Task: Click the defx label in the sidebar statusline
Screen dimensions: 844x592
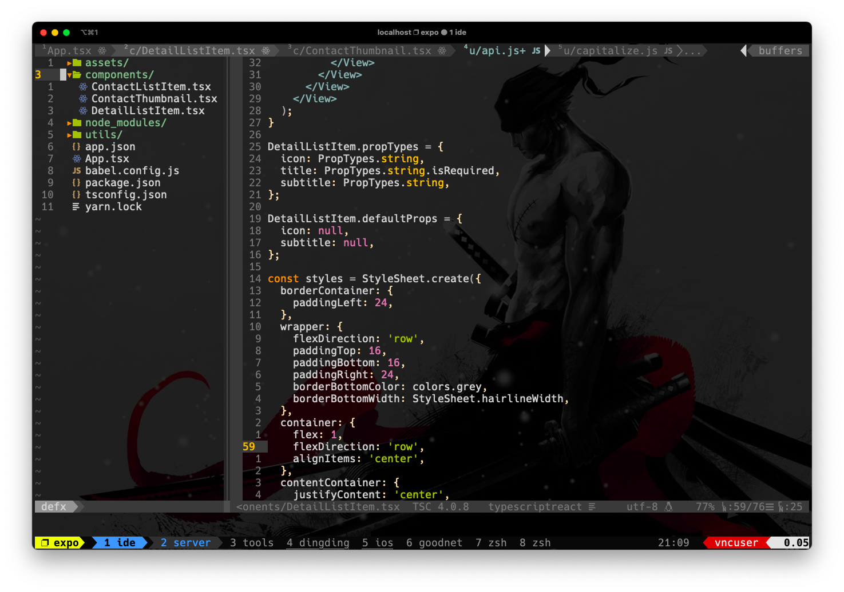Action: coord(54,507)
